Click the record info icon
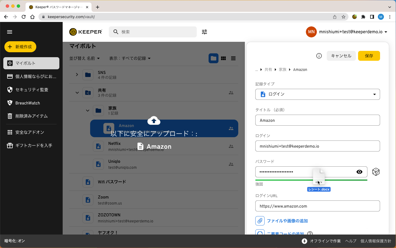 (319, 56)
